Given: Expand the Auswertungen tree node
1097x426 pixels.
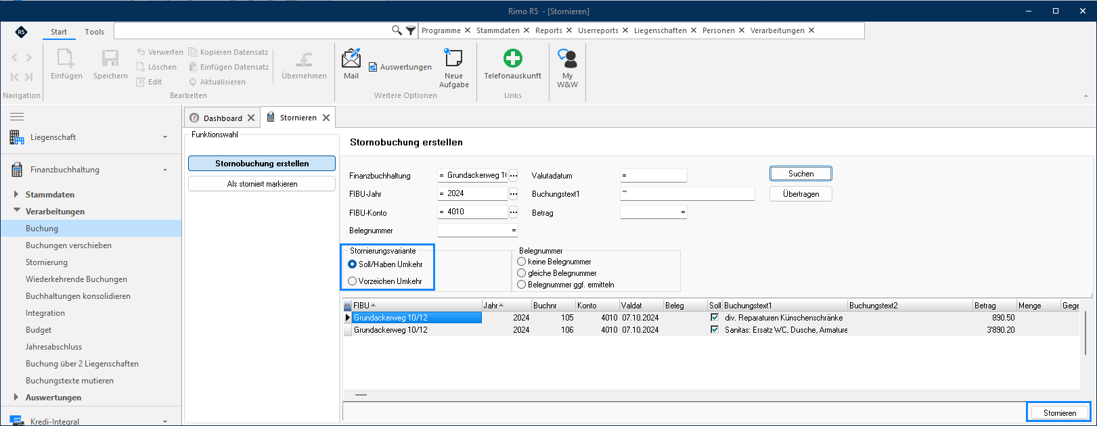Looking at the screenshot, I should 16,397.
